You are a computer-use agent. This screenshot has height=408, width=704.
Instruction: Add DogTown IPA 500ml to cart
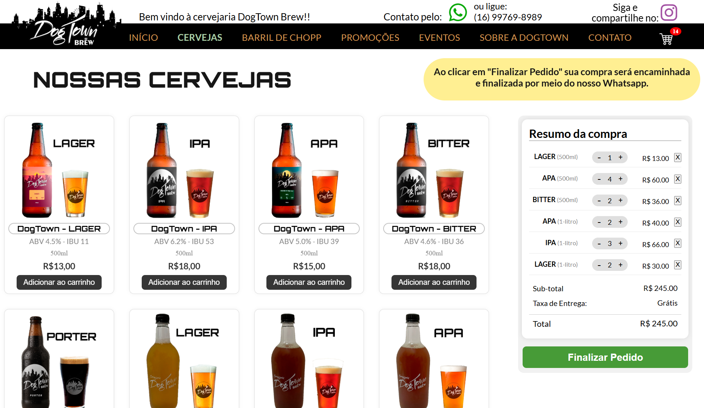pos(184,282)
